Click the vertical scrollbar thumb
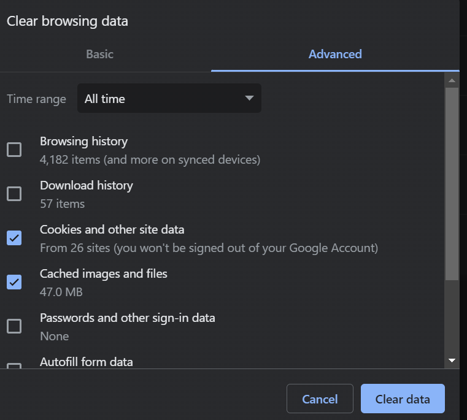467x420 pixels. click(452, 184)
